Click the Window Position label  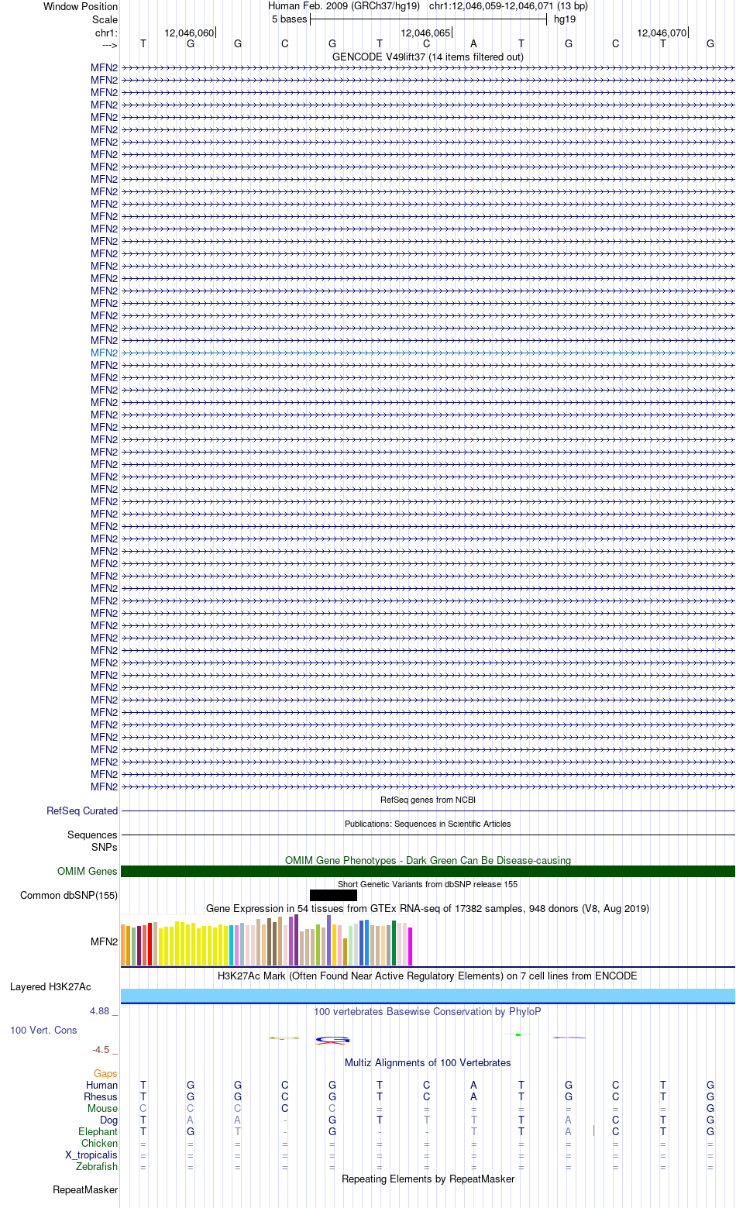(x=81, y=6)
